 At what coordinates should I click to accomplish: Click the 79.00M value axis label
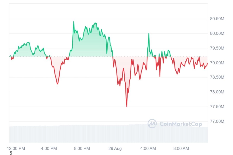(217, 63)
